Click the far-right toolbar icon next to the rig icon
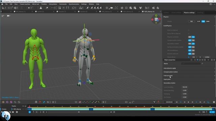 [158, 8]
